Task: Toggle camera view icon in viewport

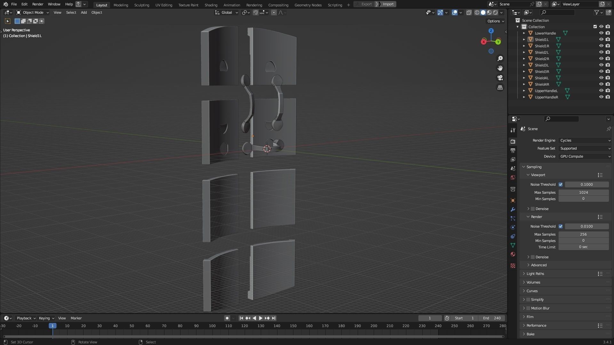Action: (500, 78)
